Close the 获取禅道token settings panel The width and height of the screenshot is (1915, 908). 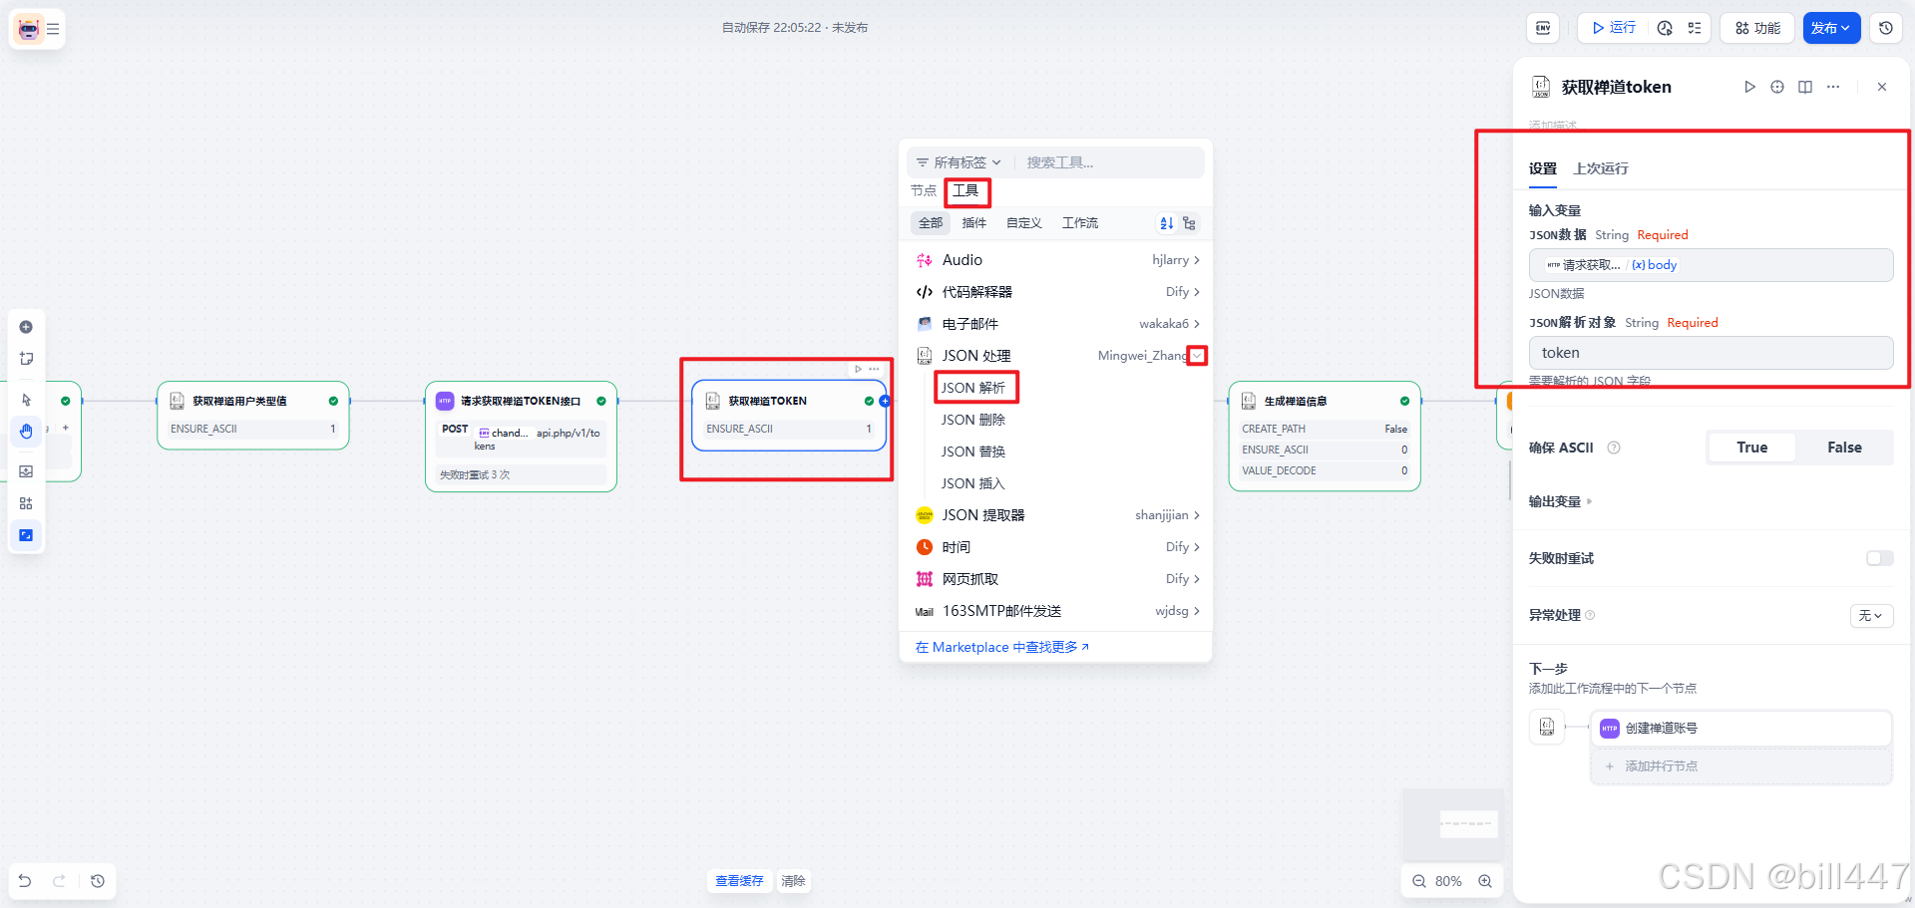[1882, 87]
